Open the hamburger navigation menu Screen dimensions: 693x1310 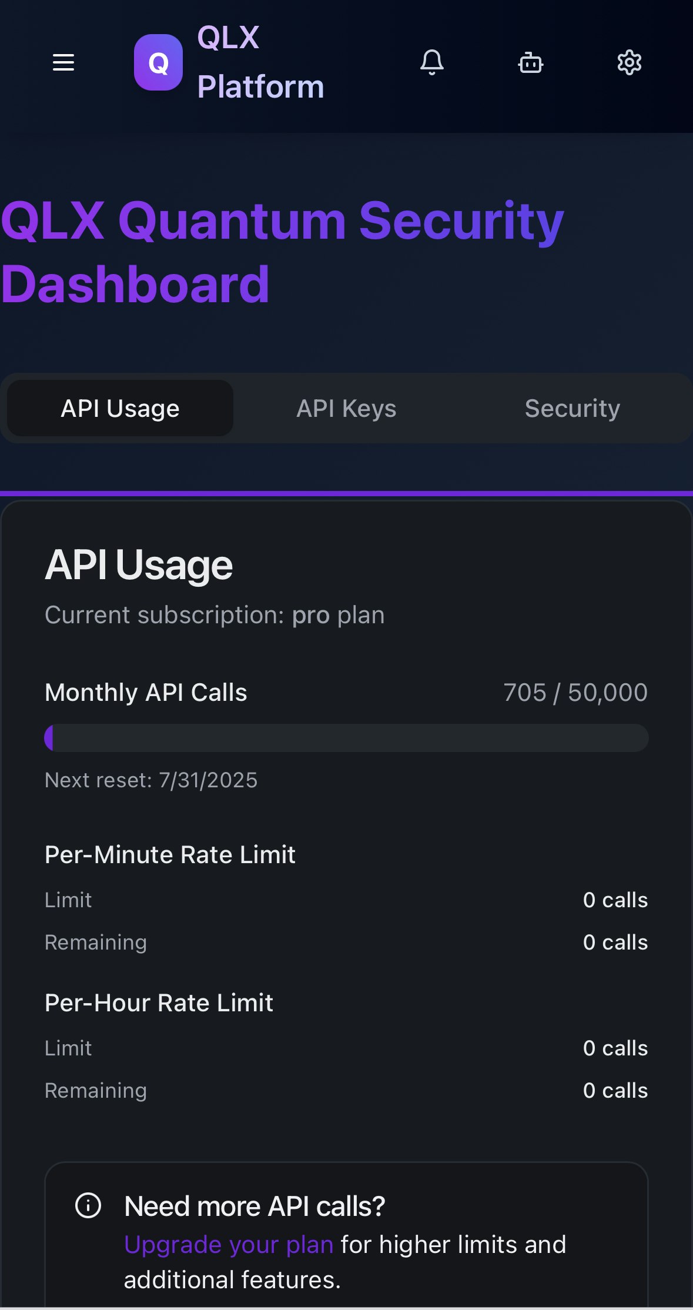[63, 62]
